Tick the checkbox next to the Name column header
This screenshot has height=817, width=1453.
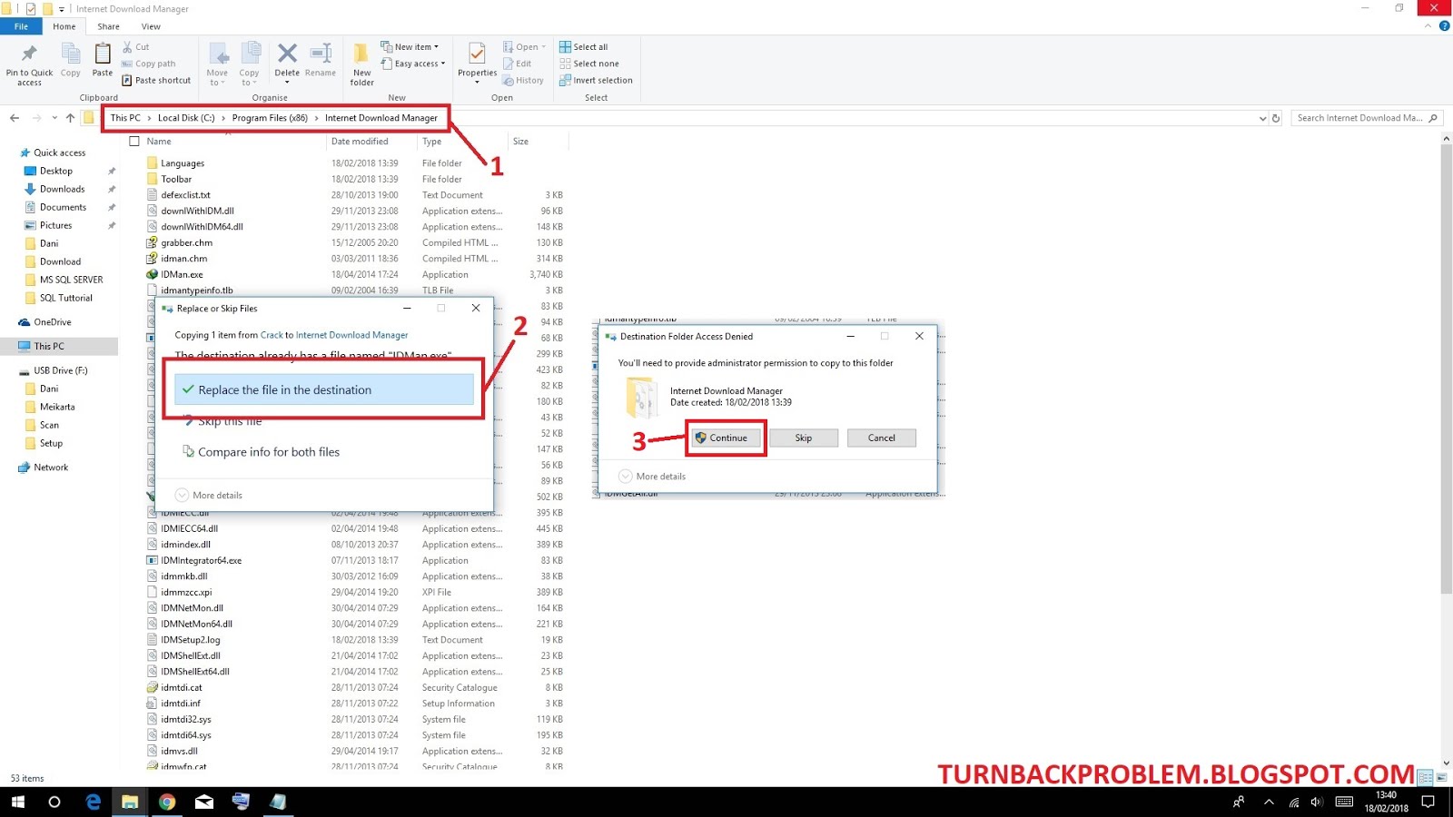pyautogui.click(x=133, y=141)
